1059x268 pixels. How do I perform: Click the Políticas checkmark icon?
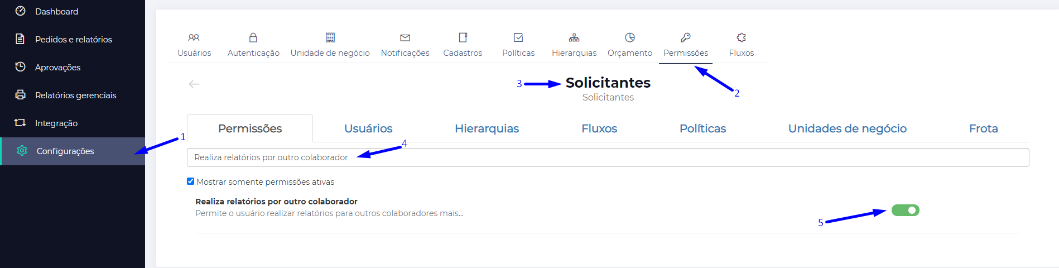pos(518,37)
